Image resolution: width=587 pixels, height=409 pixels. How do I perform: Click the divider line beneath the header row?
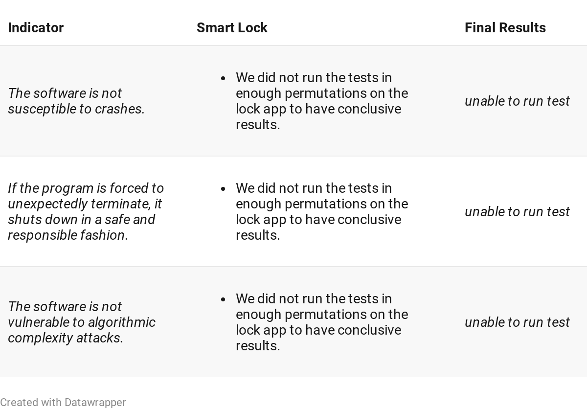click(x=293, y=45)
